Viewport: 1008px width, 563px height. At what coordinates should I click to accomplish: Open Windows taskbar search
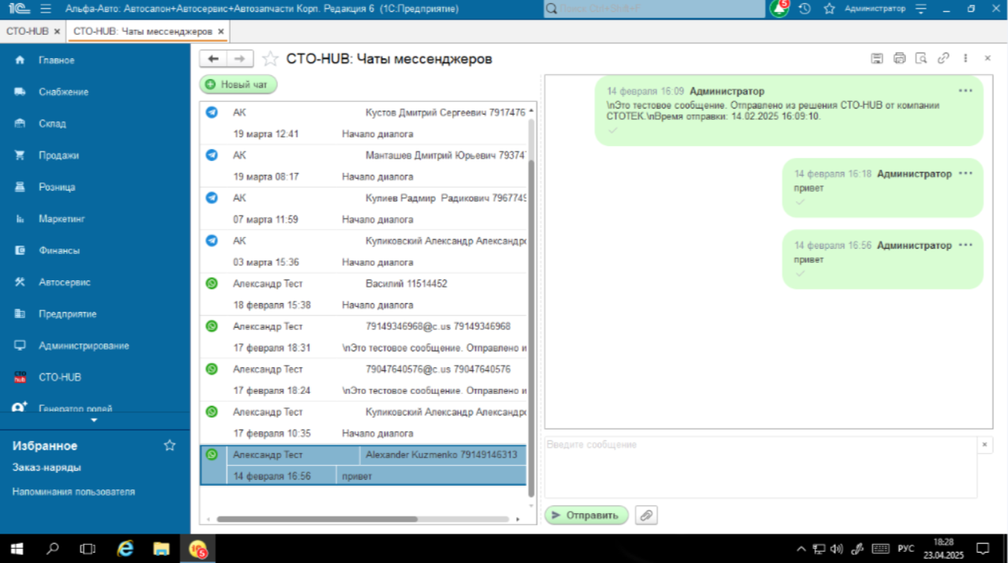52,548
